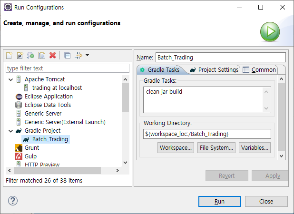Open filter dropdown arrow in toolbar
The height and width of the screenshot is (214, 294).
[x=87, y=55]
